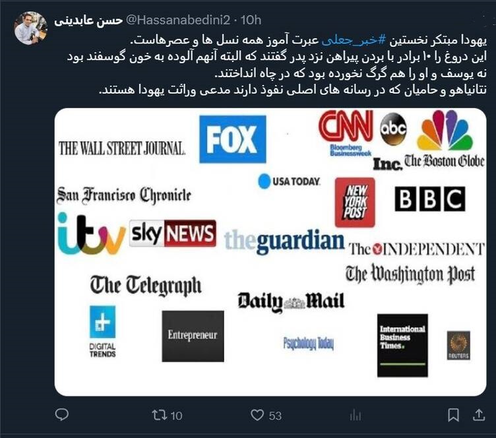Click the FOX logo in image
Screen dimensions: 496x438
pos(232,139)
